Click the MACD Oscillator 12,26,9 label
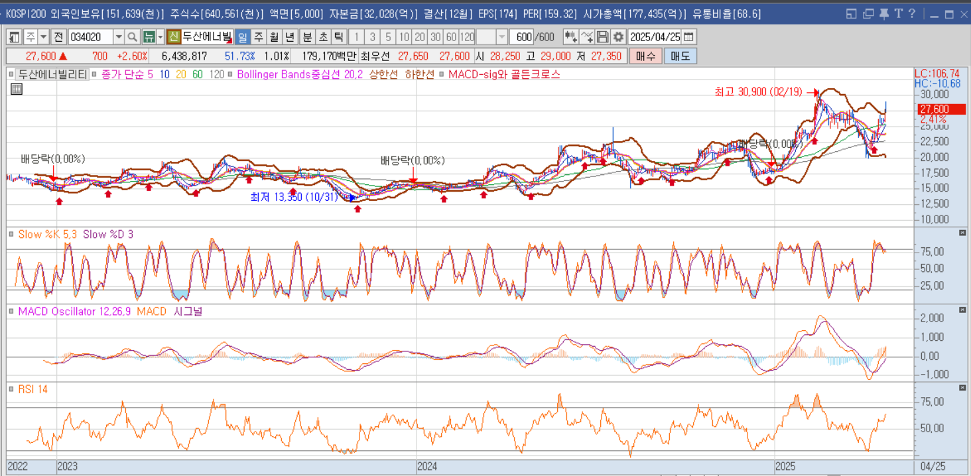This screenshot has height=476, width=971. click(x=74, y=312)
